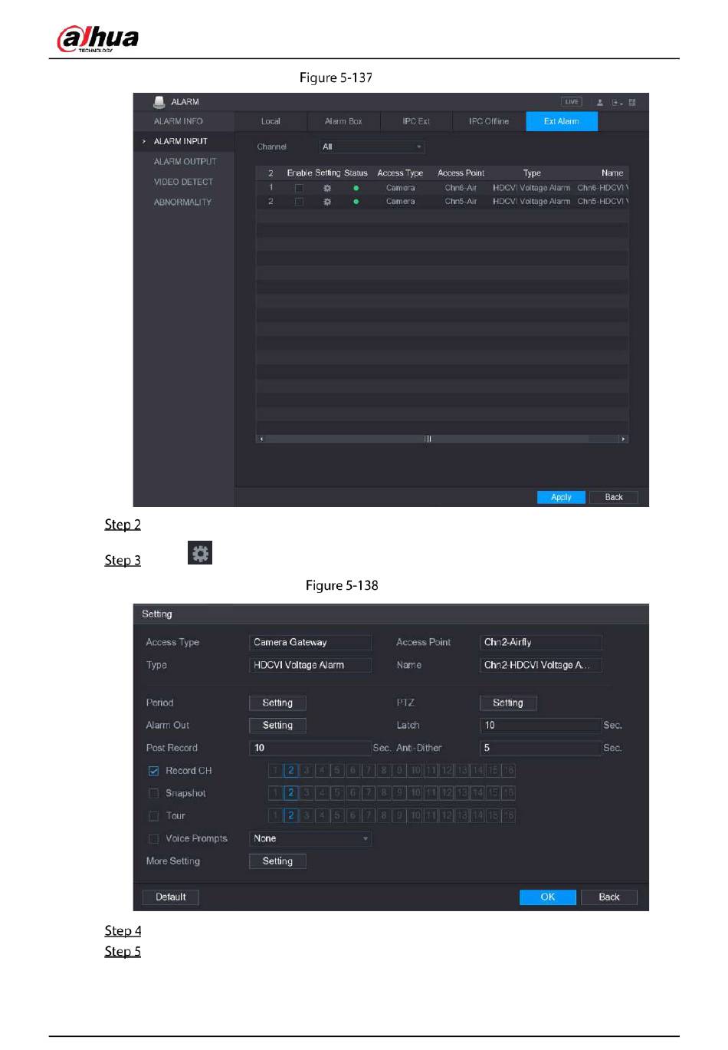728x1050 pixels.
Task: Toggle channel 2 in Snapshot row
Action: 290,793
